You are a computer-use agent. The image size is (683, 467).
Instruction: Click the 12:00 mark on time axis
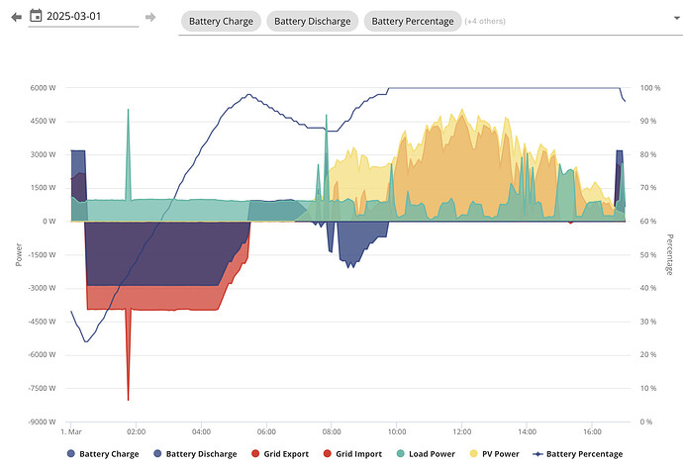click(x=461, y=431)
